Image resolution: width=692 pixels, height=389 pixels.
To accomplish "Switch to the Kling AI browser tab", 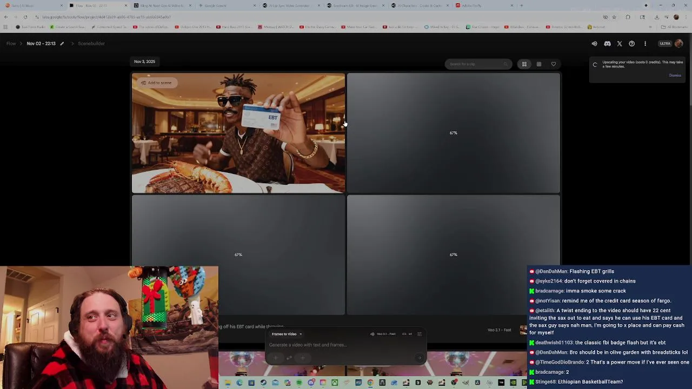I will pyautogui.click(x=162, y=5).
